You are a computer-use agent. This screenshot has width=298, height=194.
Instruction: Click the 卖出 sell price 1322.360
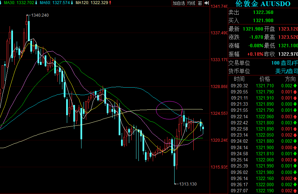263,13
